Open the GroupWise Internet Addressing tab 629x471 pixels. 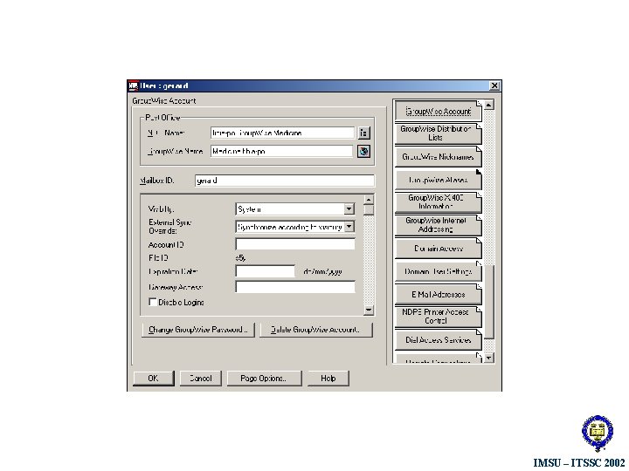click(438, 225)
